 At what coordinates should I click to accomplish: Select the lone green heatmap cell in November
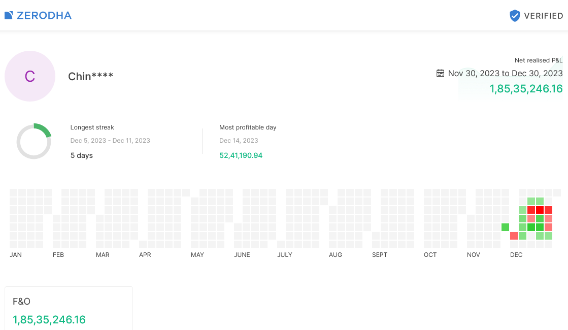click(x=505, y=227)
